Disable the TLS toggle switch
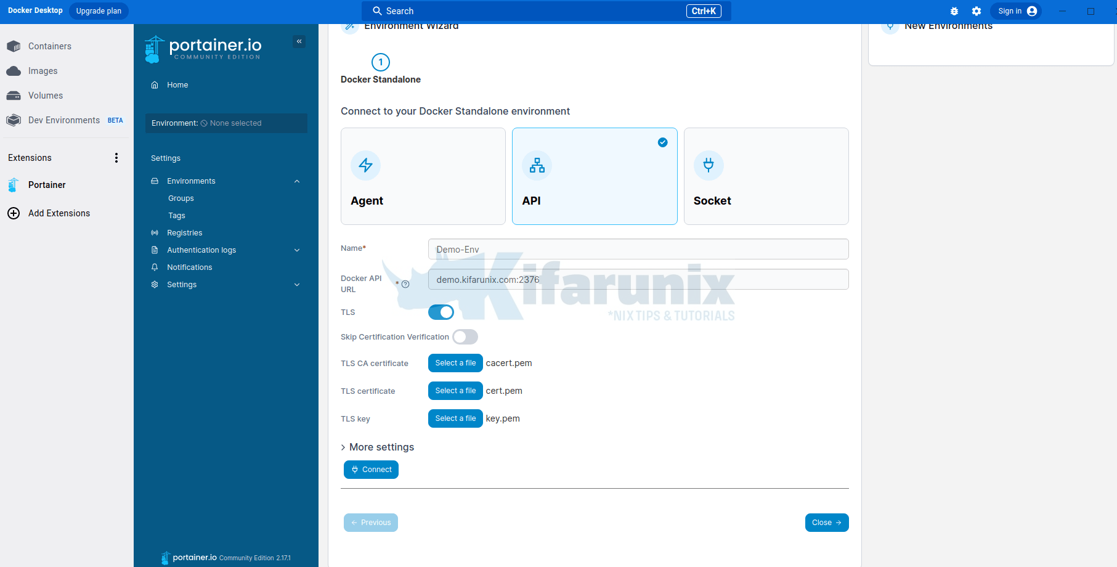1117x567 pixels. [x=441, y=312]
